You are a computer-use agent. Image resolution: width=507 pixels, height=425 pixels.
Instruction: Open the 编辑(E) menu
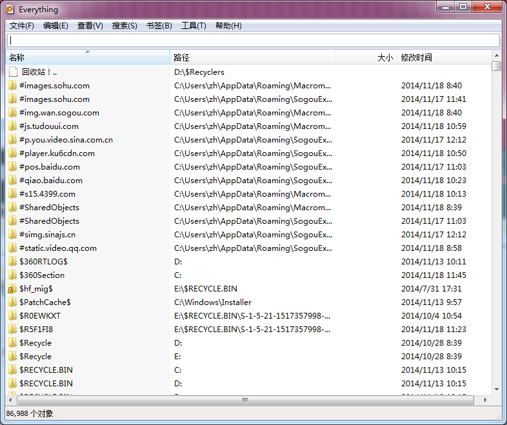point(55,26)
